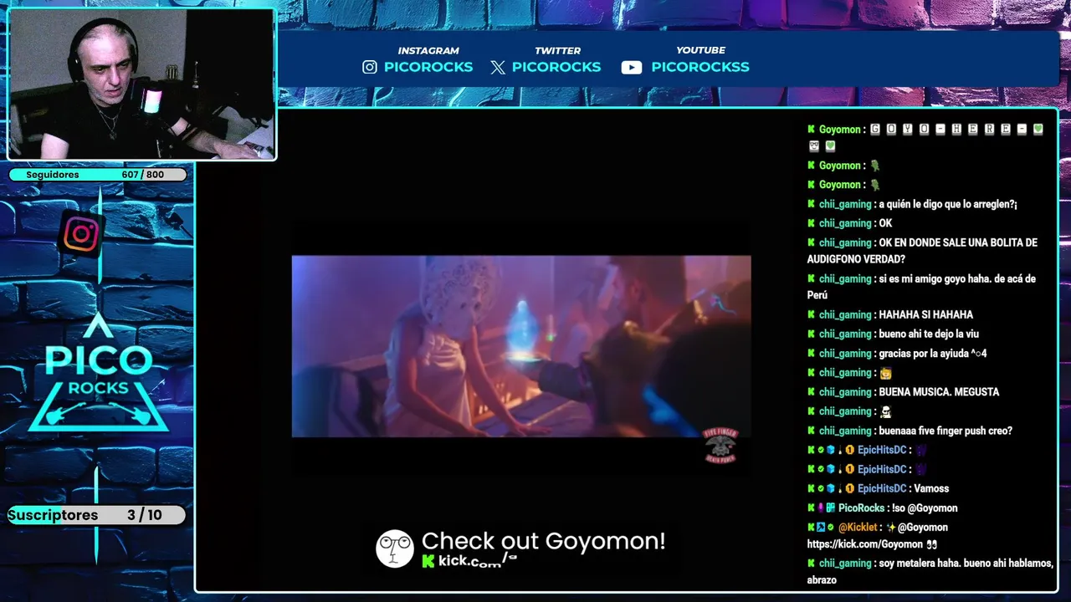Image resolution: width=1071 pixels, height=602 pixels.
Task: Click the Instagram logo icon in top banner
Action: click(x=370, y=67)
